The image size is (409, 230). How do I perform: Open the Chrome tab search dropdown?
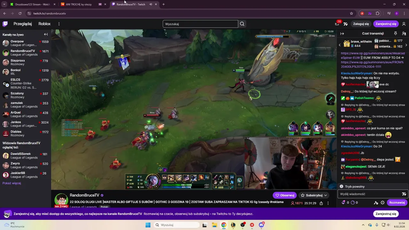coord(4,4)
